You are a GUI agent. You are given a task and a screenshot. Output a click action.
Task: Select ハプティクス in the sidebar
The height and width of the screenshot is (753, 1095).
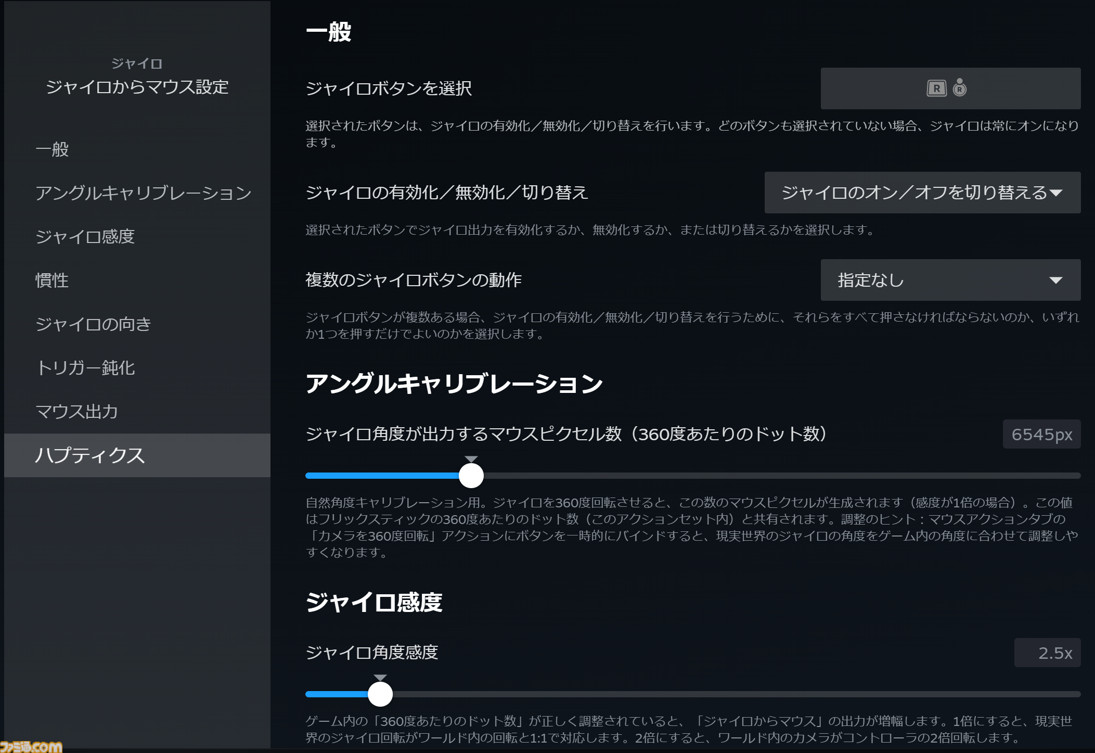[137, 455]
